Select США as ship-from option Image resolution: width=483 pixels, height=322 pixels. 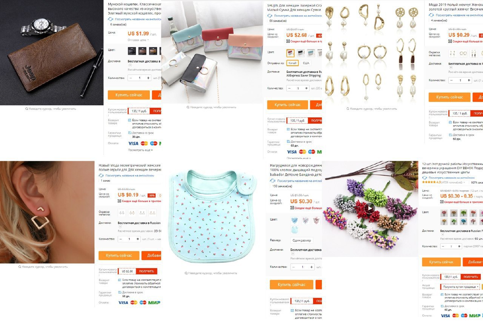306,63
